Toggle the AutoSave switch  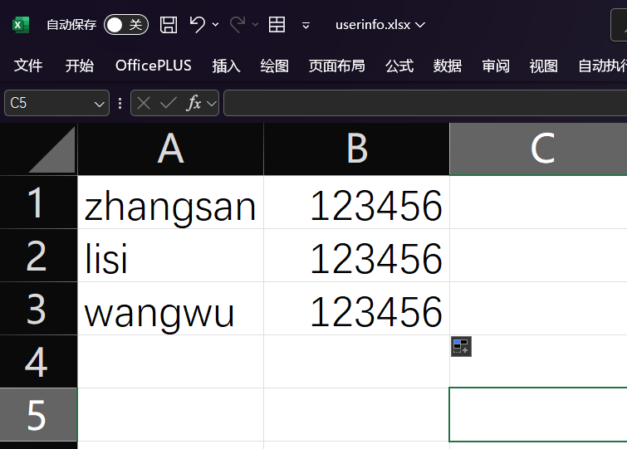click(126, 25)
